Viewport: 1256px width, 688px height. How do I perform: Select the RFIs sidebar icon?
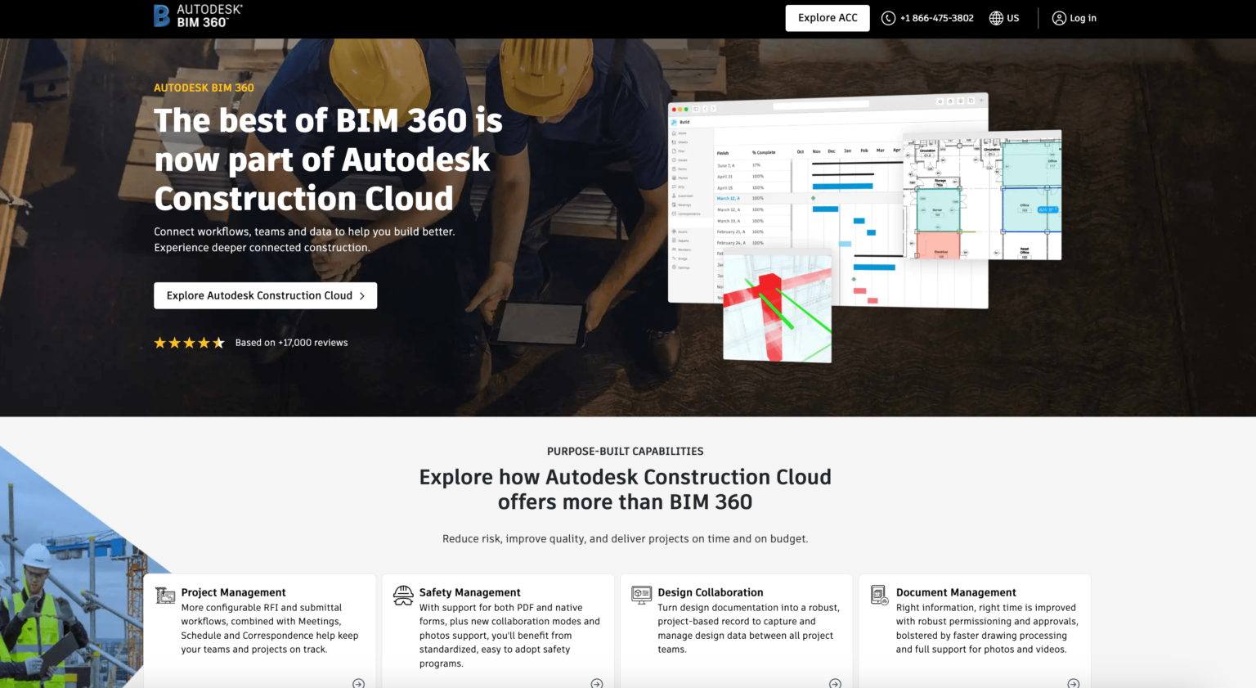674,187
